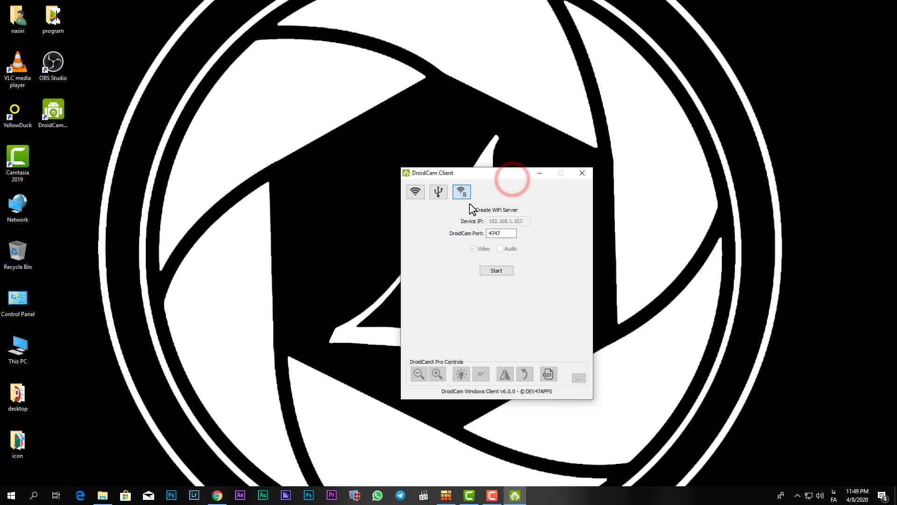897x505 pixels.
Task: Click the zoom in magnifier control
Action: tap(437, 374)
